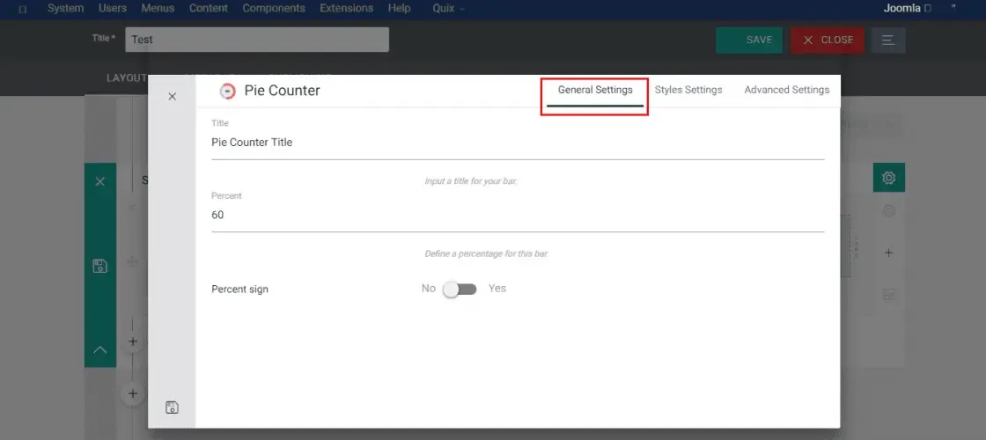Screen dimensions: 986x440
Task: Click the Pie Counter circular logo icon
Action: pos(227,92)
